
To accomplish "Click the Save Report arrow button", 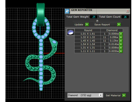I will click(119, 25).
